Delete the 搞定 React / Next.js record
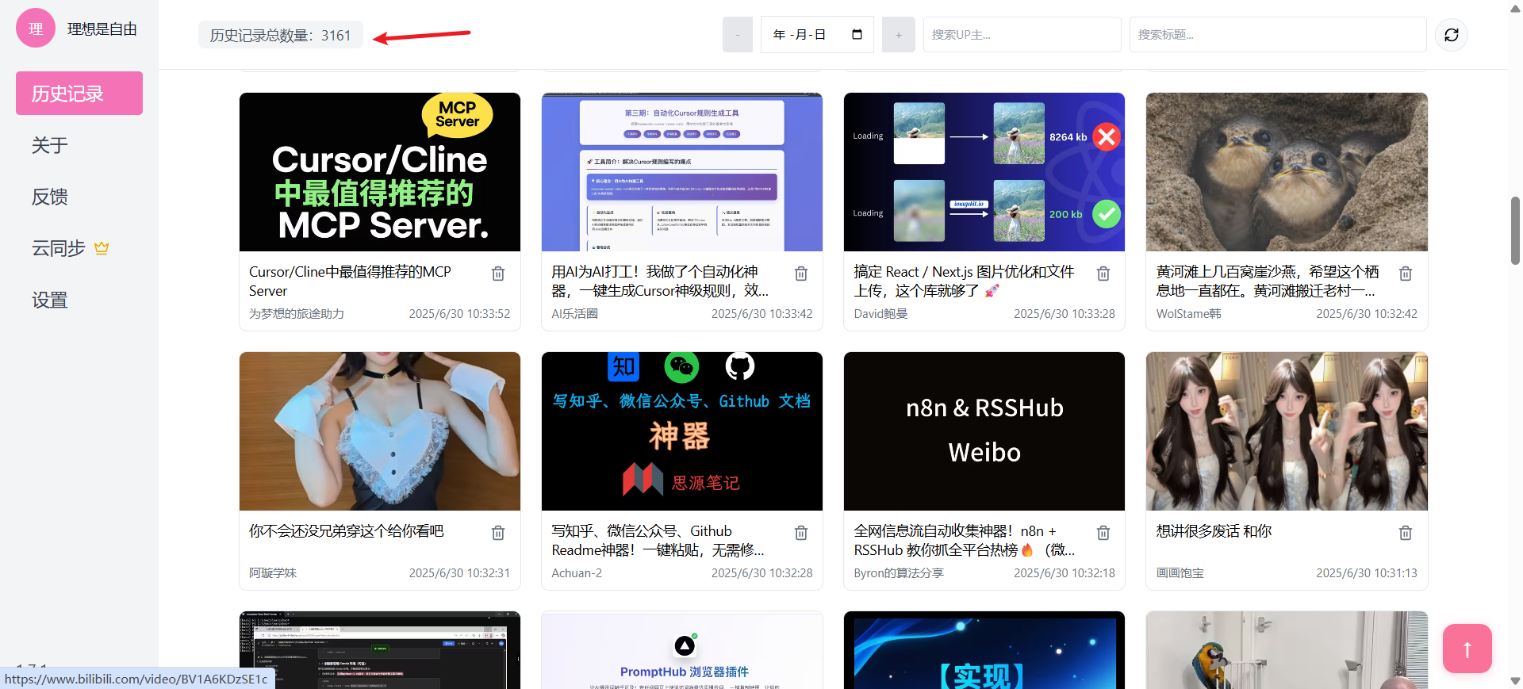Image resolution: width=1523 pixels, height=689 pixels. [1103, 274]
